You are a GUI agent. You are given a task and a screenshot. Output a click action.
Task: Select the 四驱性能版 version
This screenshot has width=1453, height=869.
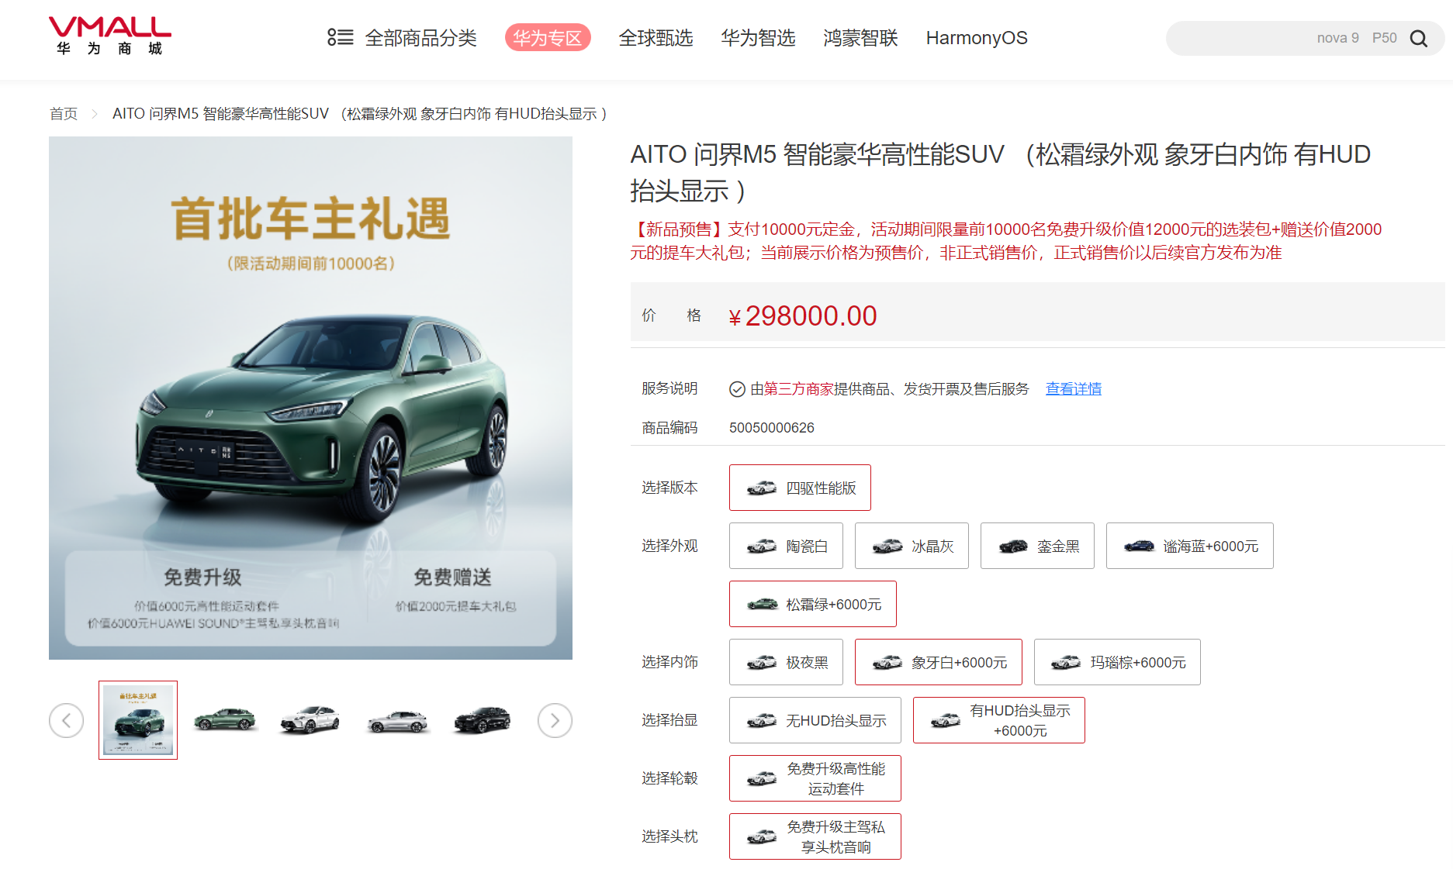(800, 488)
